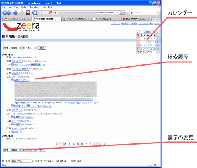Click the Find Next green arrow icon
197x168 pixels.
click(x=33, y=161)
